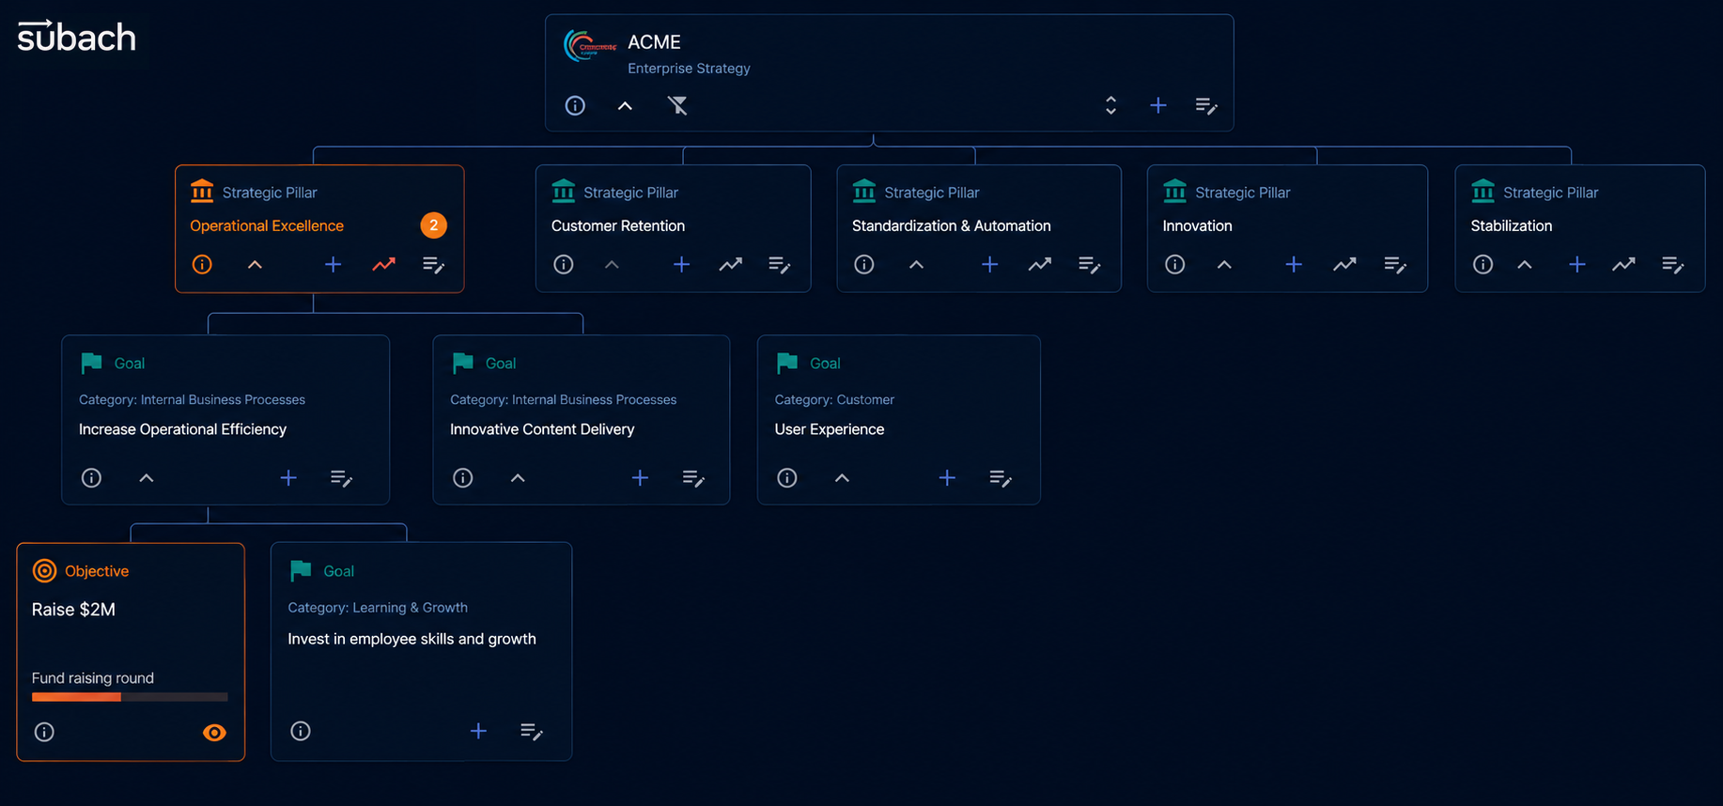This screenshot has width=1723, height=806.
Task: Select 'Category: Learning & Growth' label
Action: coord(378,608)
